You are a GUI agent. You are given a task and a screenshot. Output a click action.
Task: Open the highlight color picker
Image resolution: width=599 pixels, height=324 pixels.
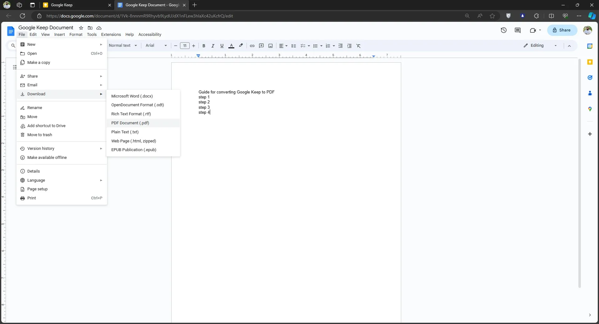(241, 46)
